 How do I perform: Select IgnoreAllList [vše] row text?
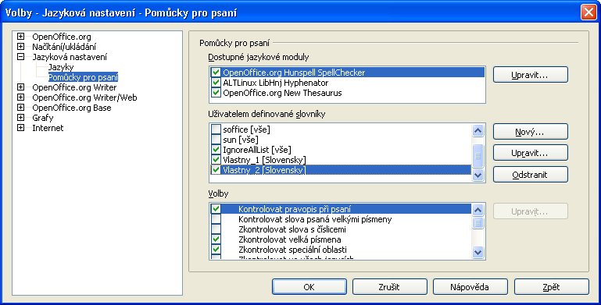point(257,150)
